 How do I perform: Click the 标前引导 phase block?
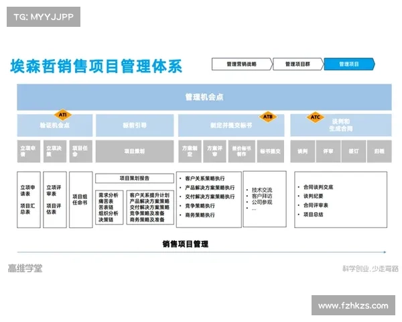click(x=134, y=125)
